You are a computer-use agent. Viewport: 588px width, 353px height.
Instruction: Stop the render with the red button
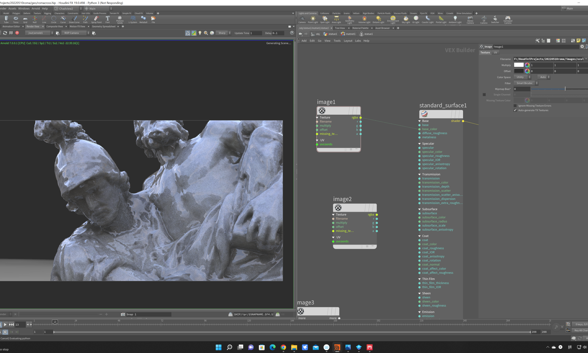17,33
